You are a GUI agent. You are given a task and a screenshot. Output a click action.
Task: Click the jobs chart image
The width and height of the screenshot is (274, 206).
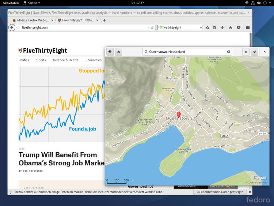(62, 104)
